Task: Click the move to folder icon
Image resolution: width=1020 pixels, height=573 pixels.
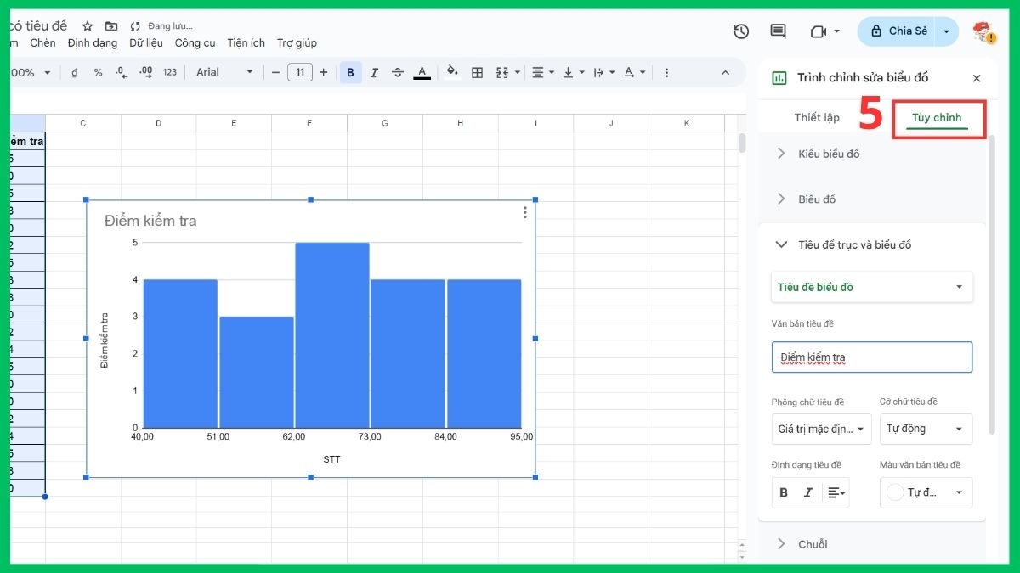Action: (110, 25)
